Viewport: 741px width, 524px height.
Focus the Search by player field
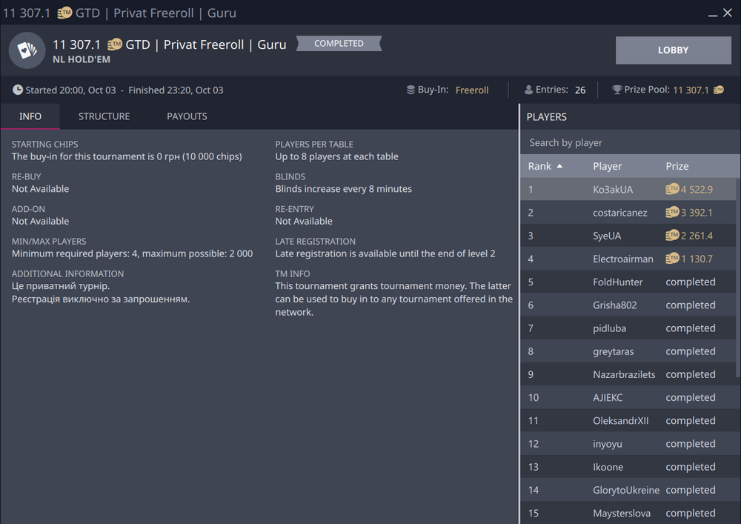point(630,142)
